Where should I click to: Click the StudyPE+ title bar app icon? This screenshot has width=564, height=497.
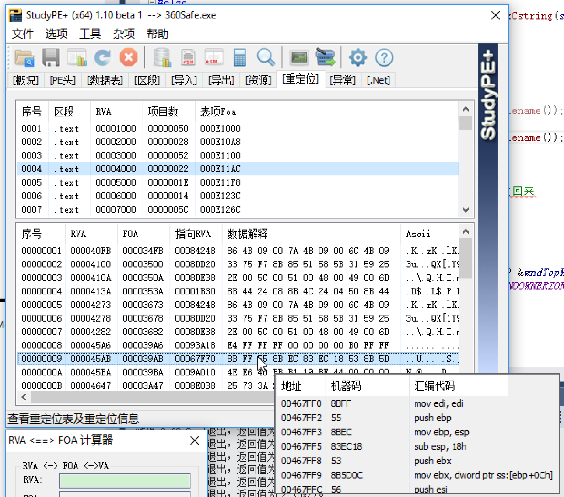tap(15, 15)
